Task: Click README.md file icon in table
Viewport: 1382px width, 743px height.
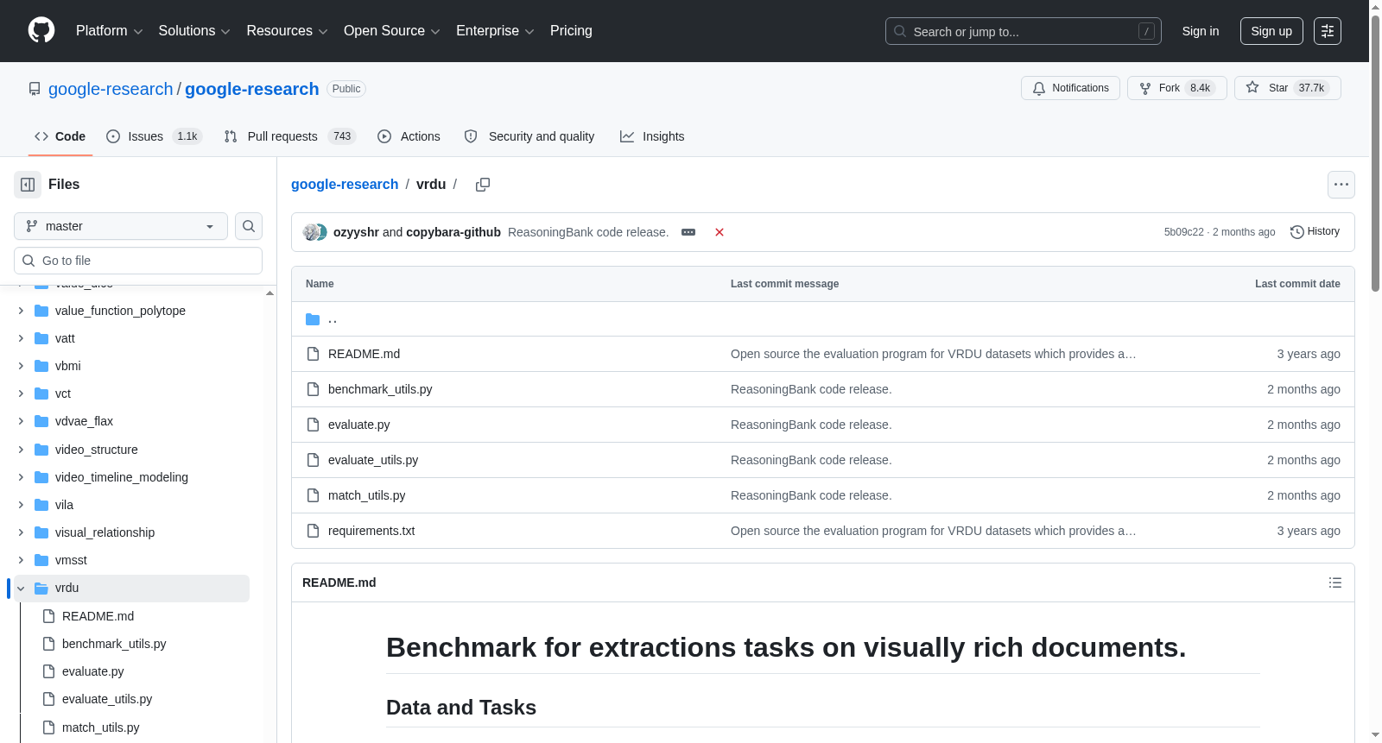Action: click(x=313, y=354)
